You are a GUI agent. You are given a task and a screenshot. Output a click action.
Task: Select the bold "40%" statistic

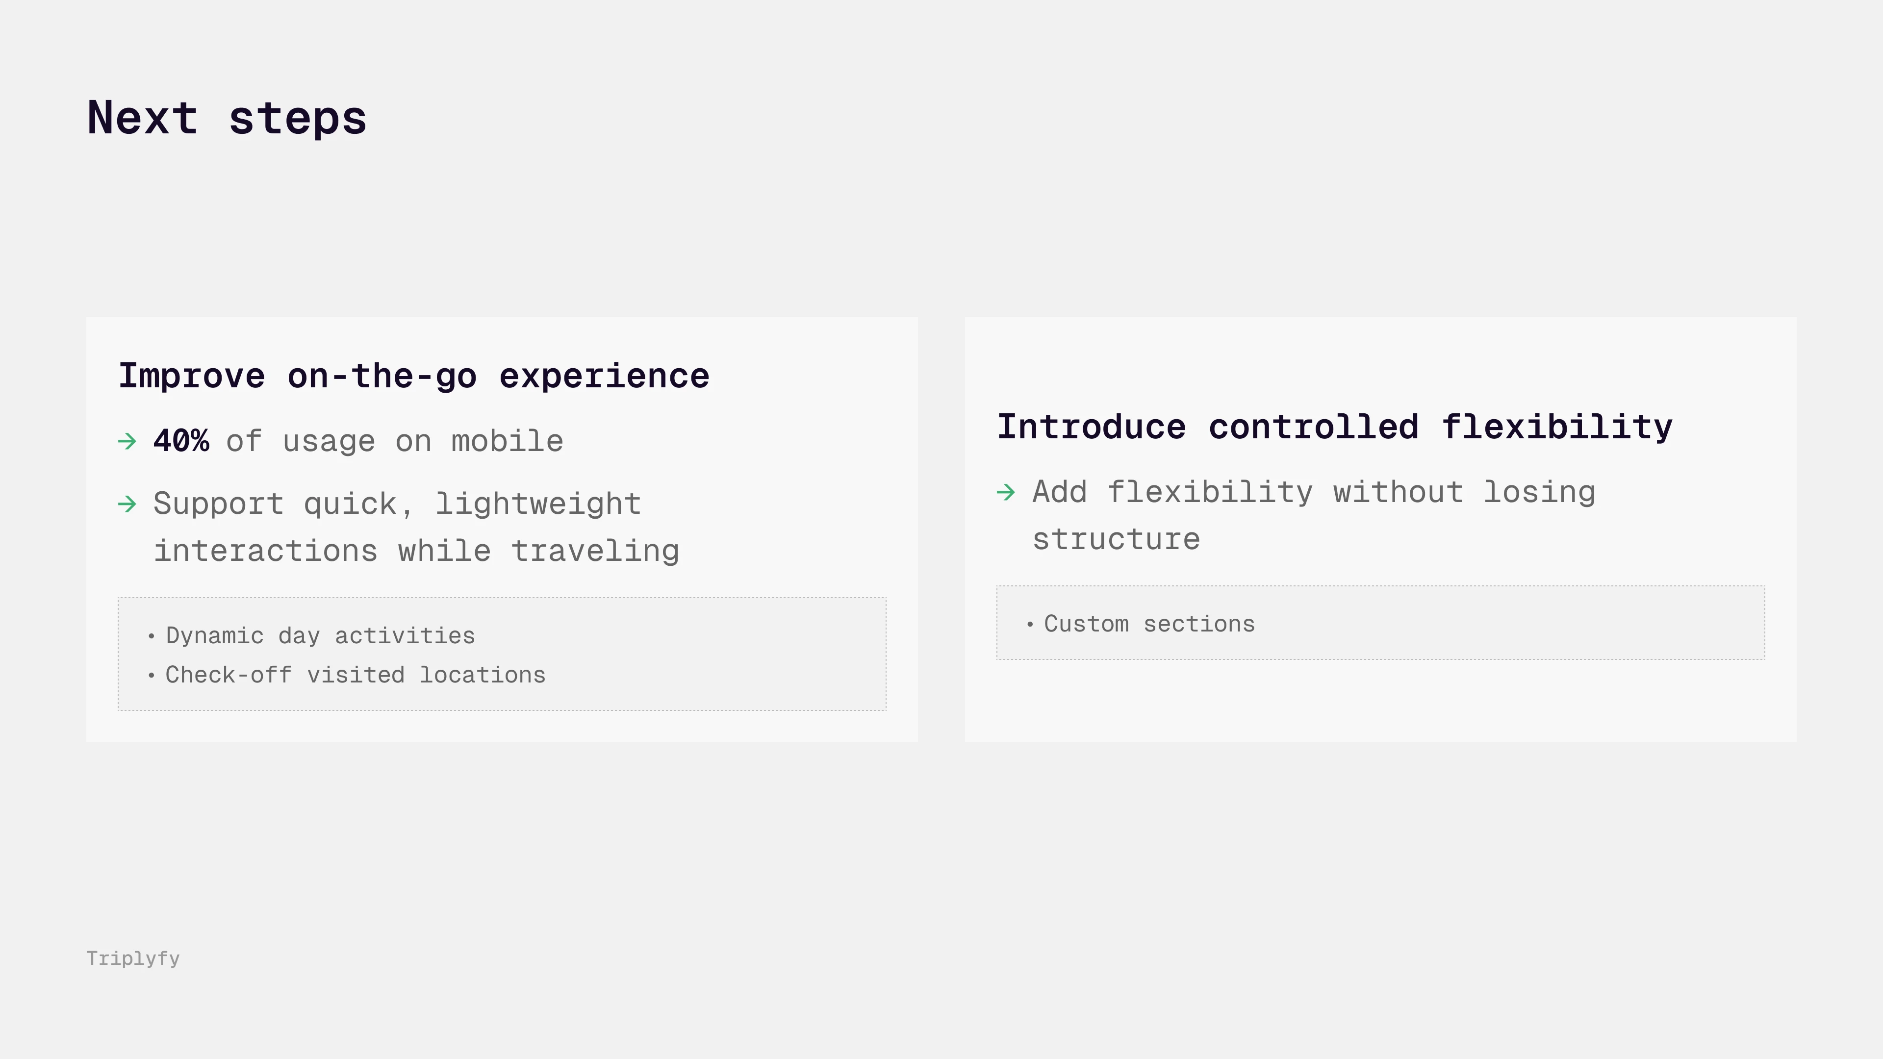point(181,441)
